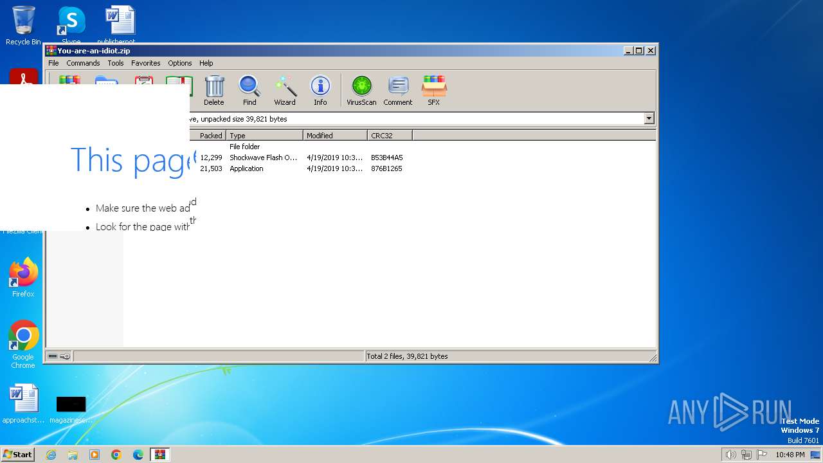Image resolution: width=823 pixels, height=463 pixels.
Task: Open the Find tool in WinRAR
Action: click(x=249, y=90)
